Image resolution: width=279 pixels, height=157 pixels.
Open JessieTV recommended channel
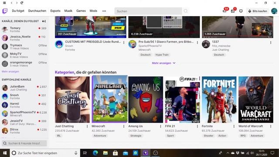click(24, 122)
